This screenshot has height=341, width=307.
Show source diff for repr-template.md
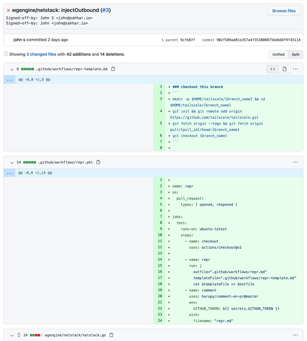tap(273, 69)
